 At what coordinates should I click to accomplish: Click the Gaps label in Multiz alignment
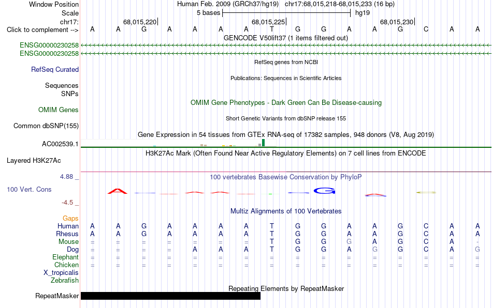[x=70, y=218]
